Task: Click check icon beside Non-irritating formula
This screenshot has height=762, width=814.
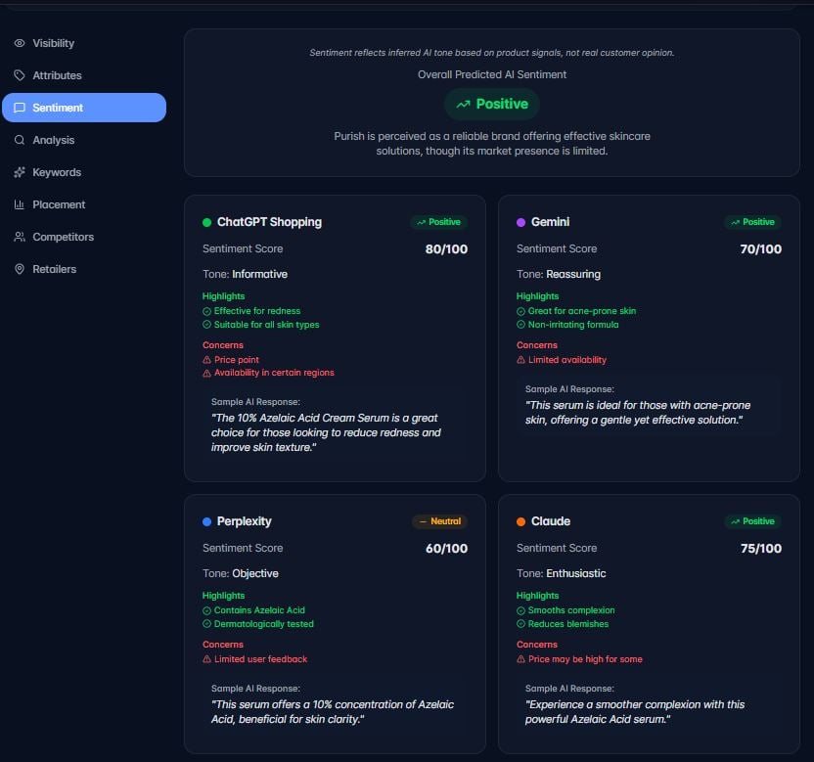Action: (x=520, y=325)
